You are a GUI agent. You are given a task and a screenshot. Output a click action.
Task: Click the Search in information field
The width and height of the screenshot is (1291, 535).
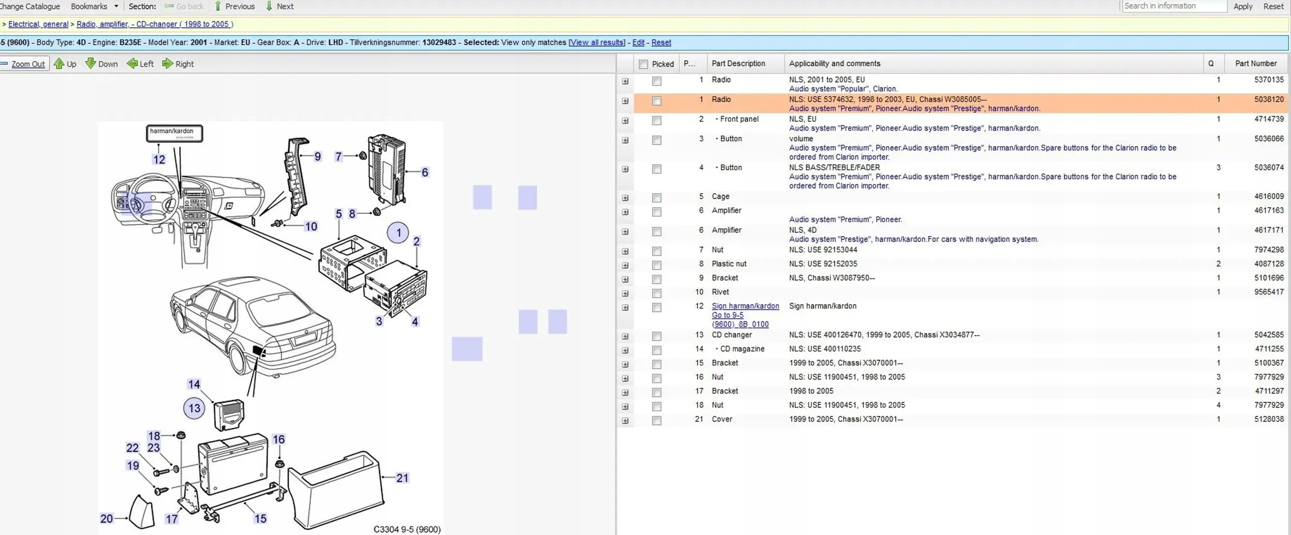1174,6
